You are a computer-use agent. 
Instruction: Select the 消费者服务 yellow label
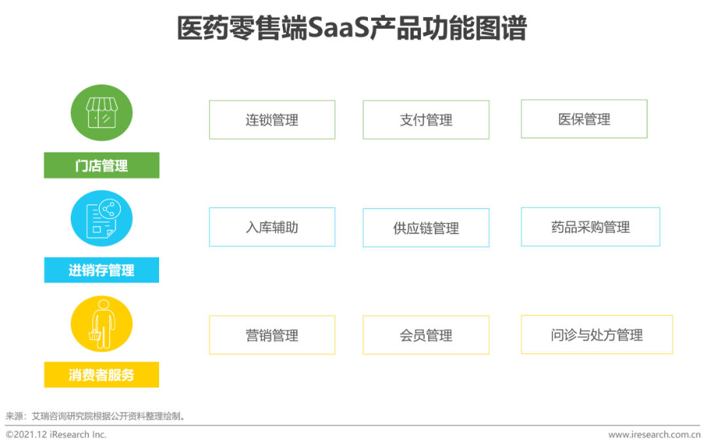[101, 375]
